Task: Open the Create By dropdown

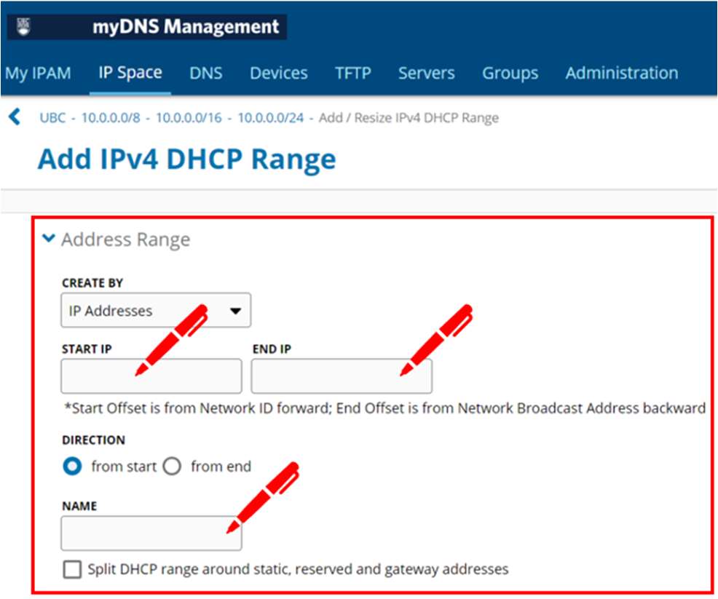Action: pos(156,311)
